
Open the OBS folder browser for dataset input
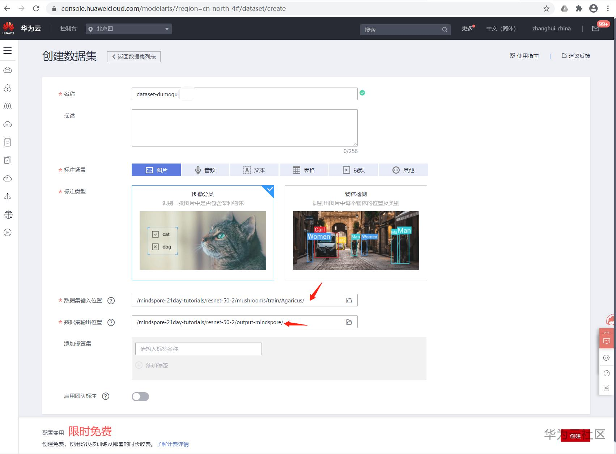tap(349, 300)
